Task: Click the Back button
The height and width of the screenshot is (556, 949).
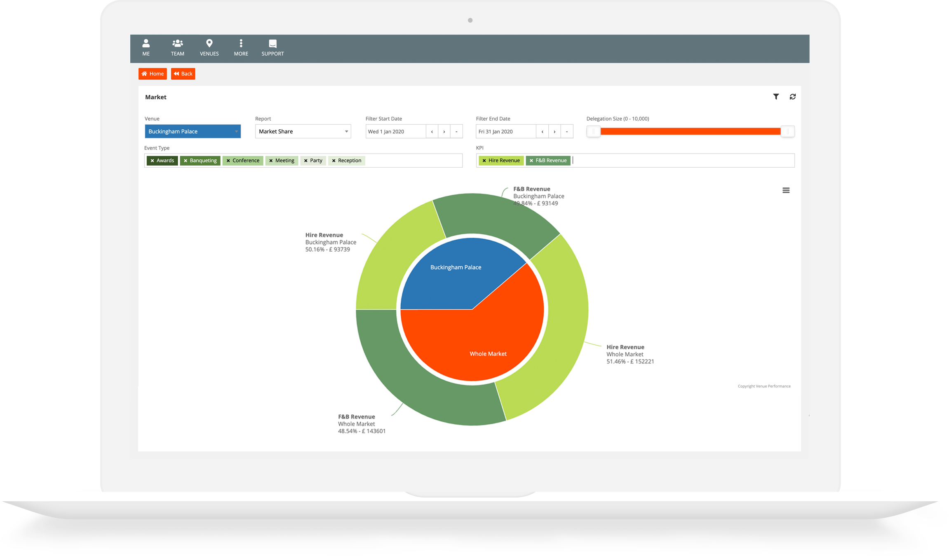Action: (183, 73)
